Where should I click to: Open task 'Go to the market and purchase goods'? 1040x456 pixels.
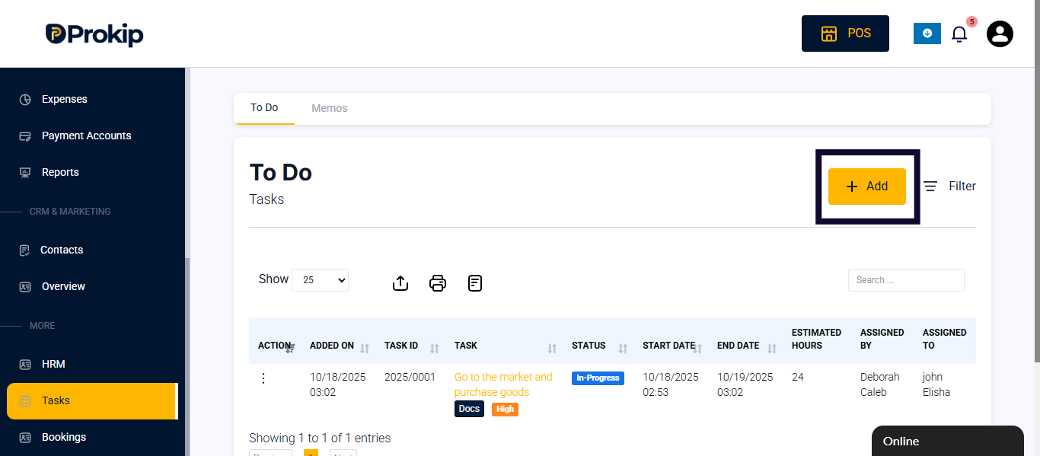503,384
